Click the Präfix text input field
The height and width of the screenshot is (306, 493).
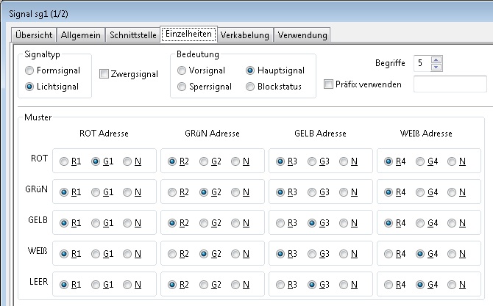[x=450, y=84]
